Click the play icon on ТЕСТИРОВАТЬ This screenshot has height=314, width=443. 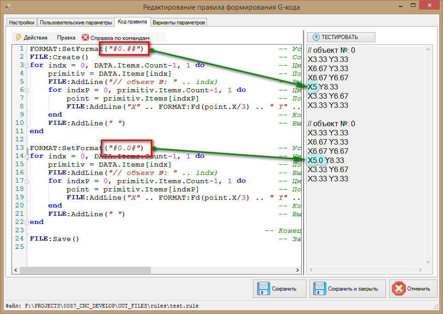[316, 37]
